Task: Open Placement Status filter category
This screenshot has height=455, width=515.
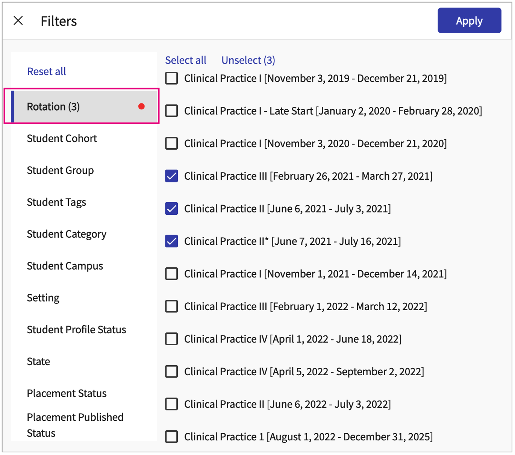Action: tap(67, 393)
